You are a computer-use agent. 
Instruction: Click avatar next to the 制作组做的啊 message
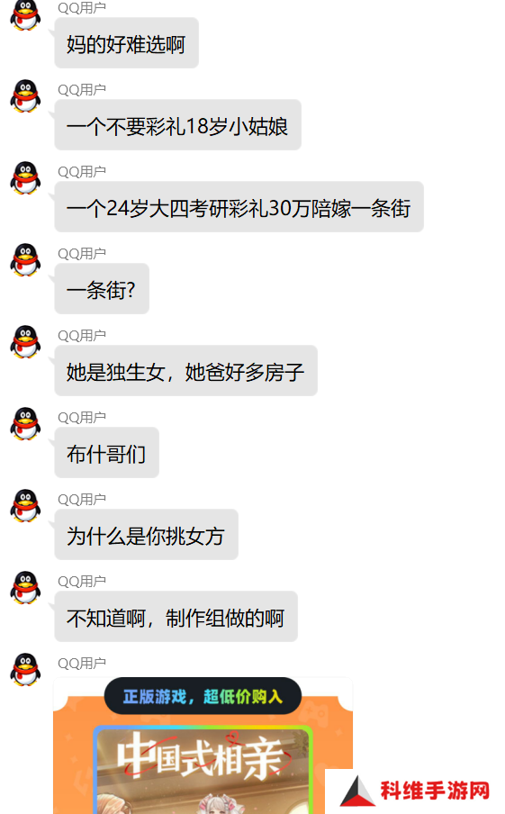tap(25, 588)
